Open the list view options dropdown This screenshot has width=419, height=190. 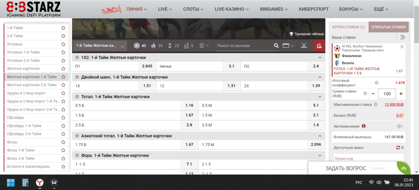tap(204, 46)
